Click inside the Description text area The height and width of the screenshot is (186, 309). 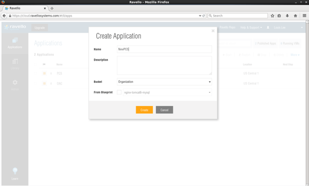click(x=164, y=66)
